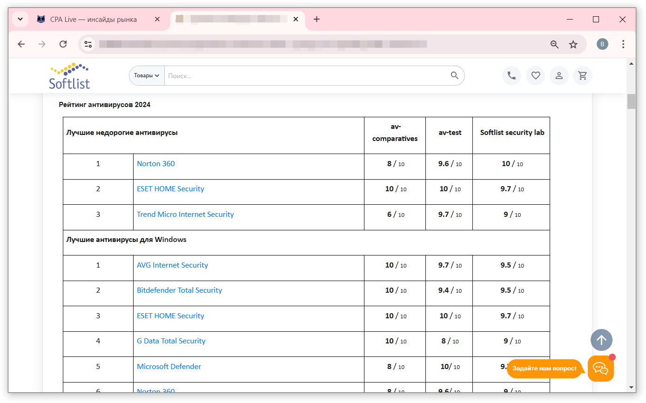The image size is (646, 403).
Task: Open the tab search dropdown arrow
Action: [x=20, y=19]
